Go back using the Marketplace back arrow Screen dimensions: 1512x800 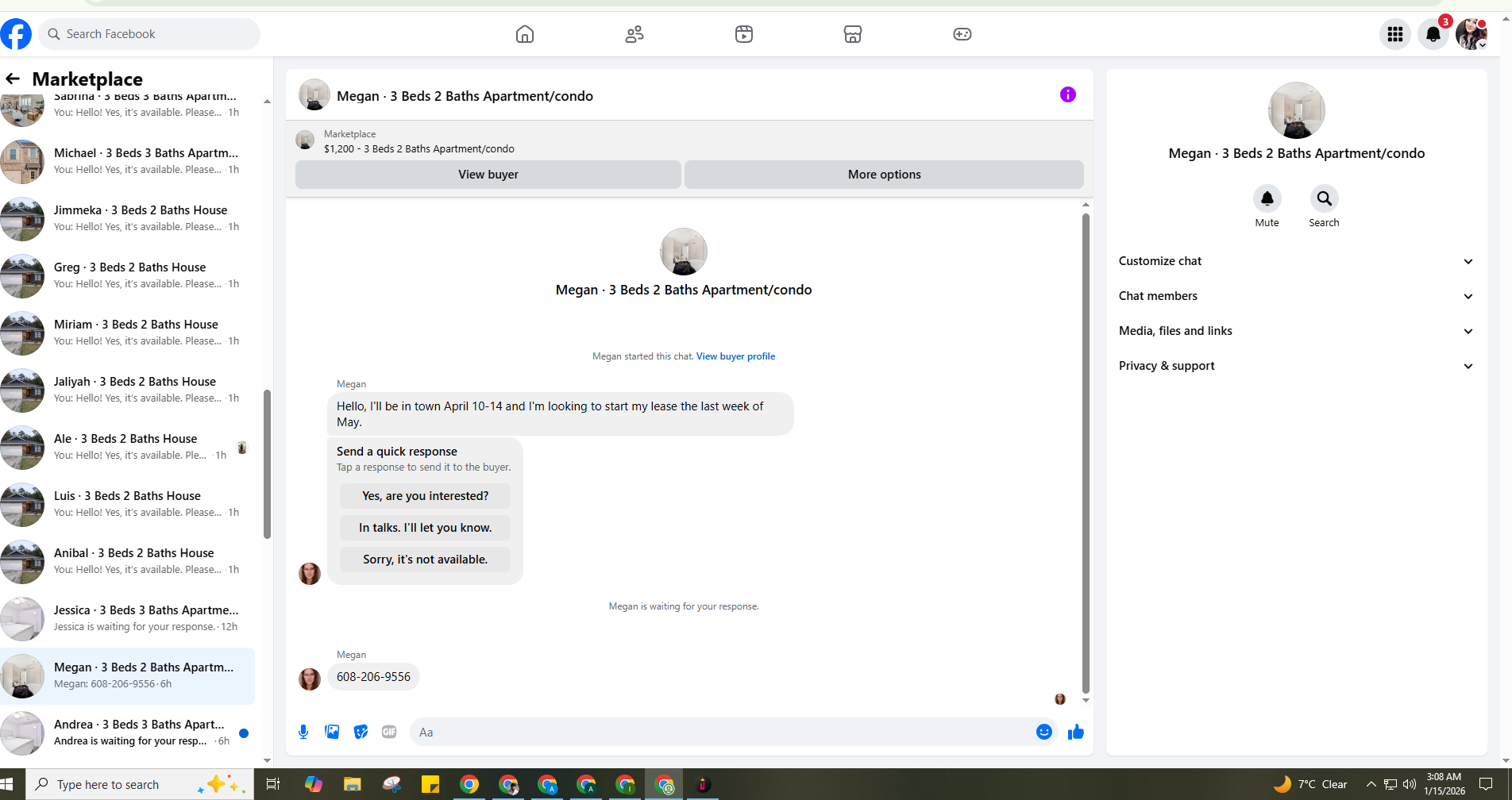pyautogui.click(x=13, y=79)
